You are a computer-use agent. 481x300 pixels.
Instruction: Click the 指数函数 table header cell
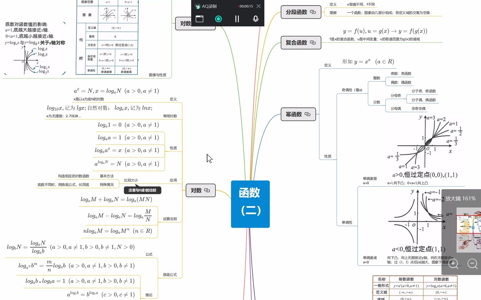click(406, 279)
